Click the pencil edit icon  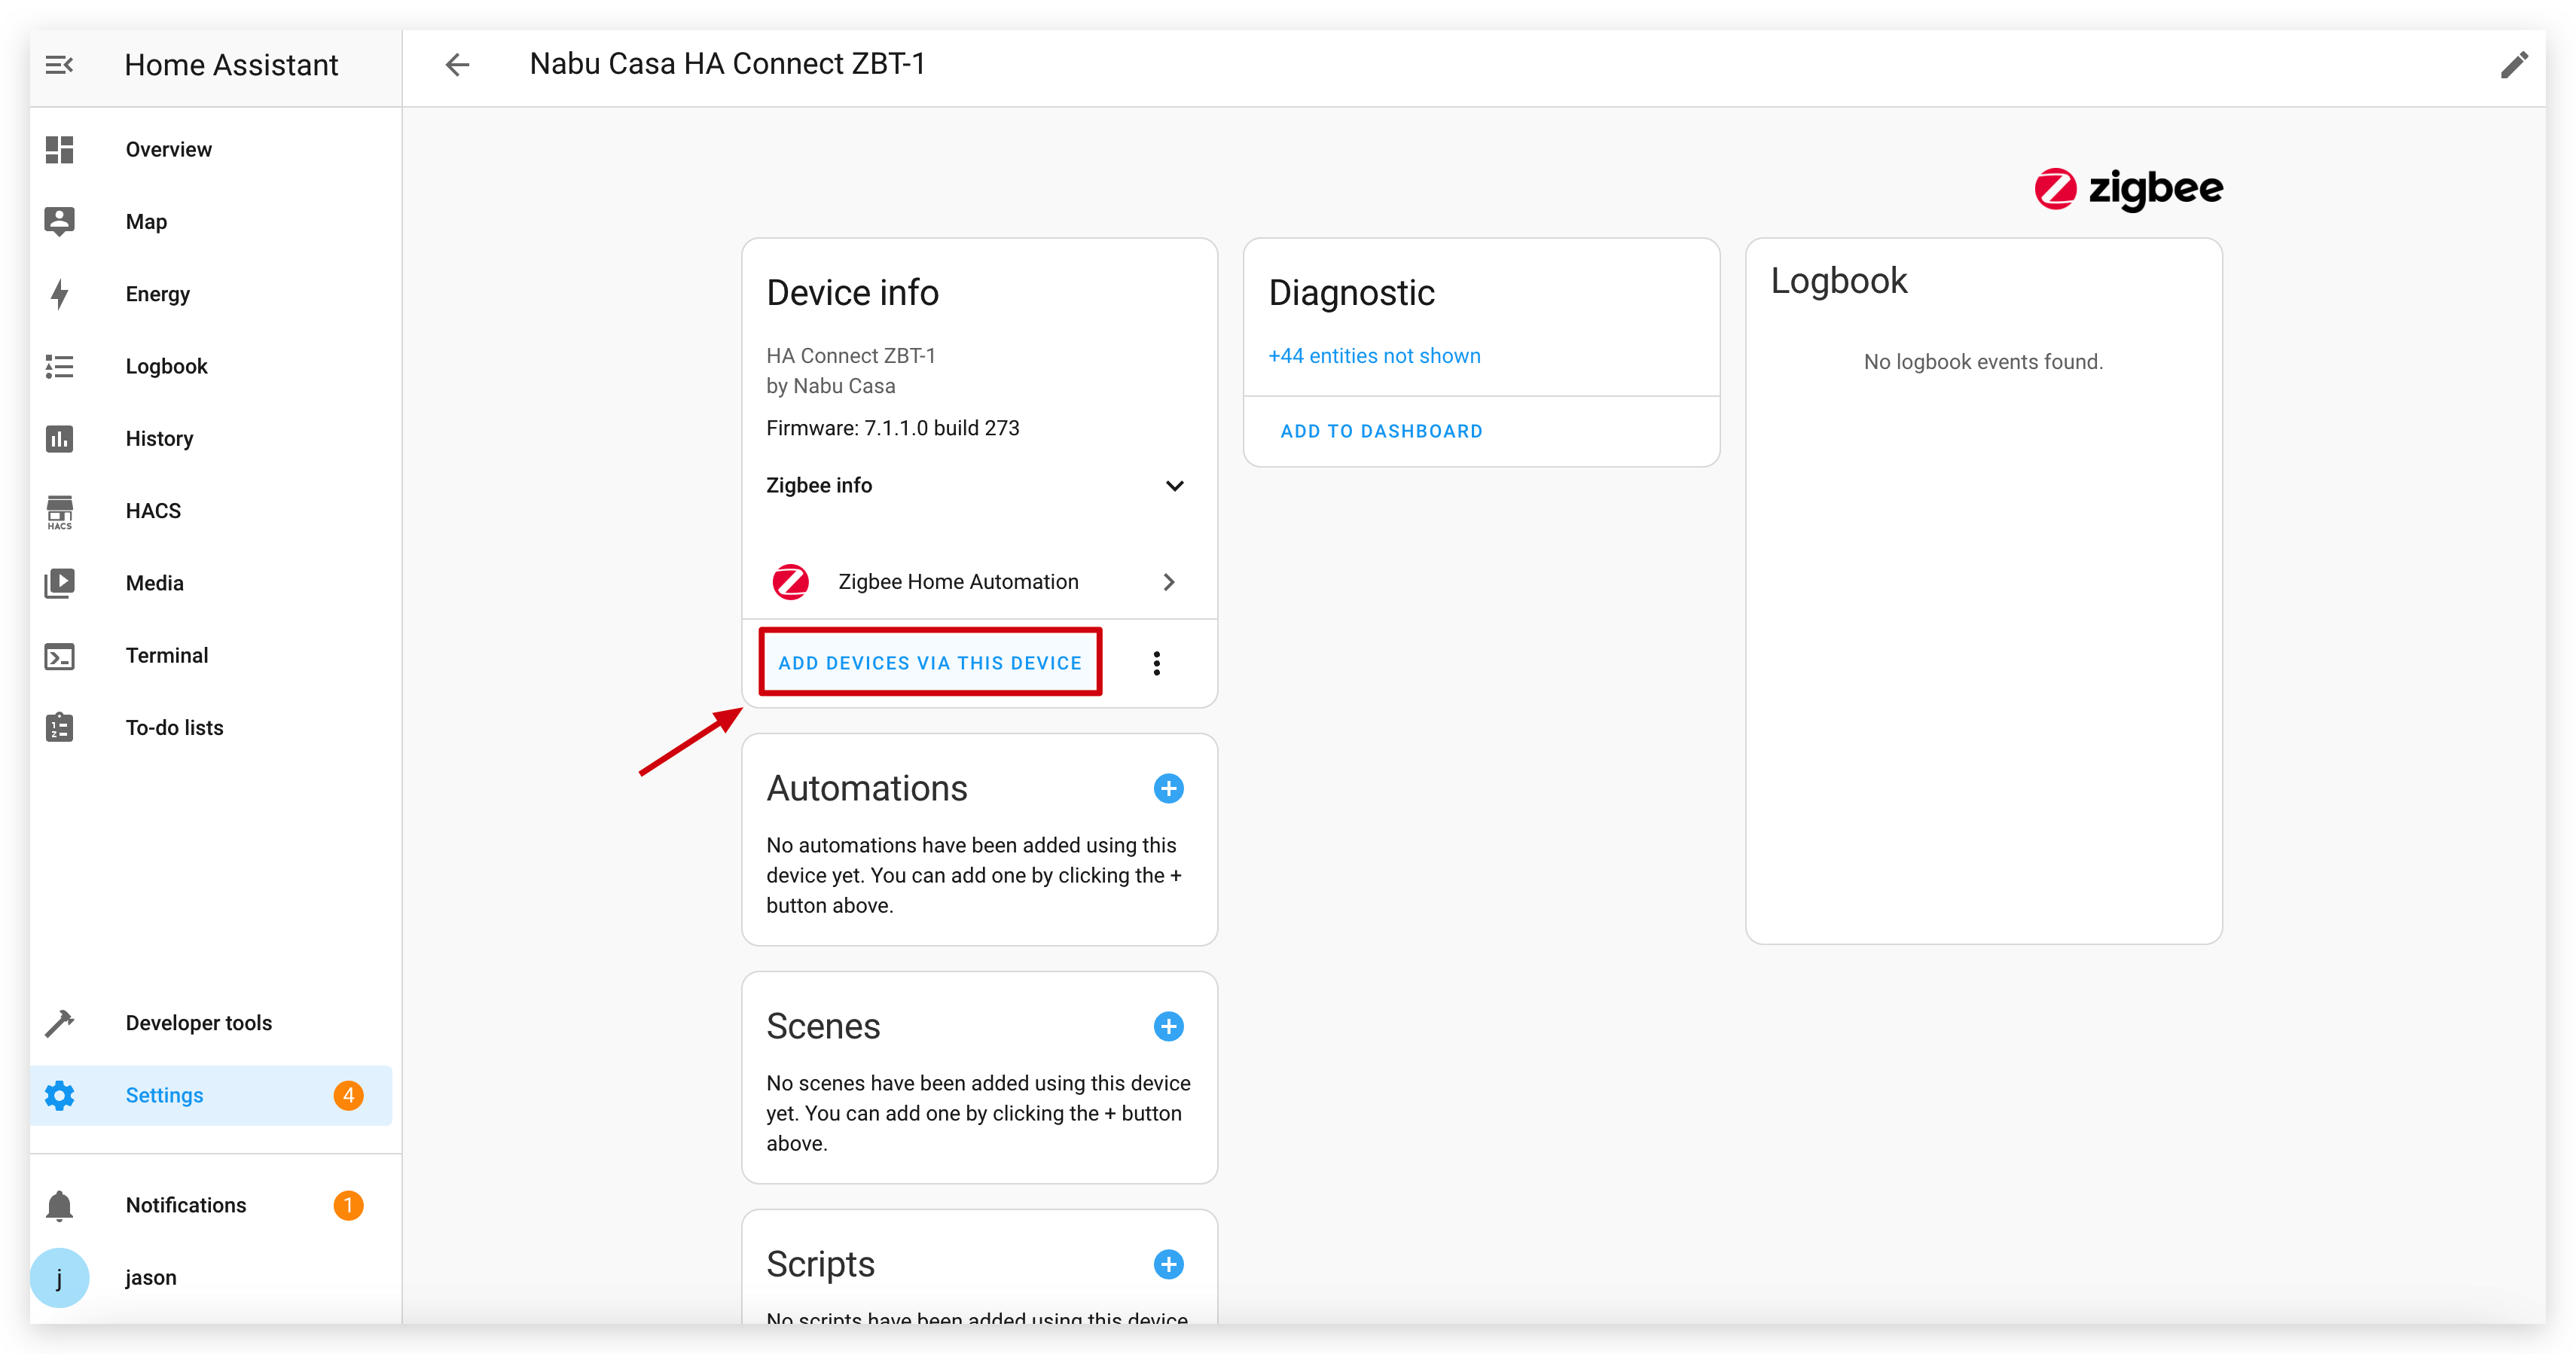[x=2514, y=65]
